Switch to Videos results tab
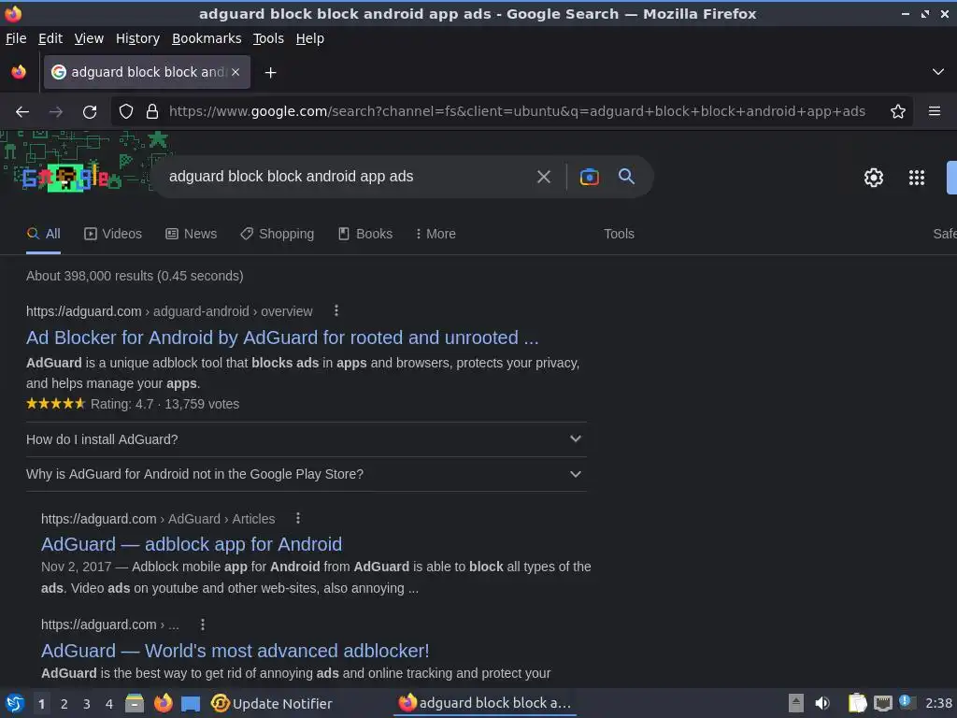 (113, 234)
